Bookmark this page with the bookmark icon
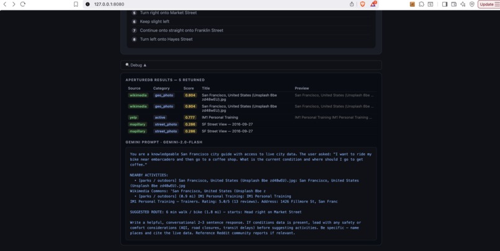The width and height of the screenshot is (500, 251). 76,4
